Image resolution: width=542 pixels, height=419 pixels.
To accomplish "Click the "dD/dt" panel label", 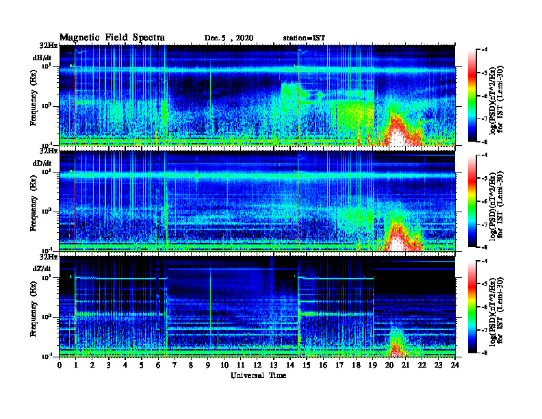I will click(x=42, y=163).
